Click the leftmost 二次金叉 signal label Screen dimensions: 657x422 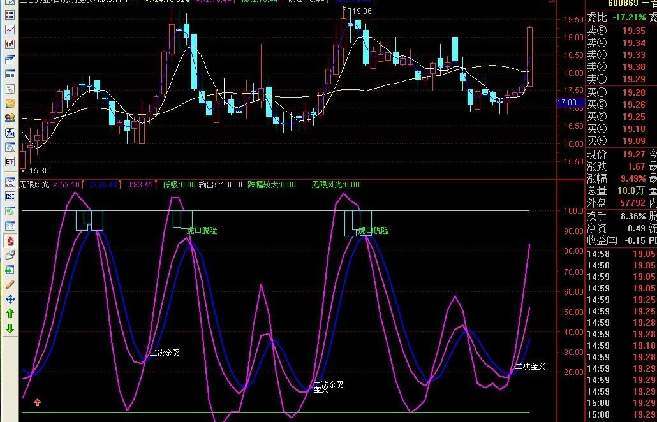(x=165, y=353)
